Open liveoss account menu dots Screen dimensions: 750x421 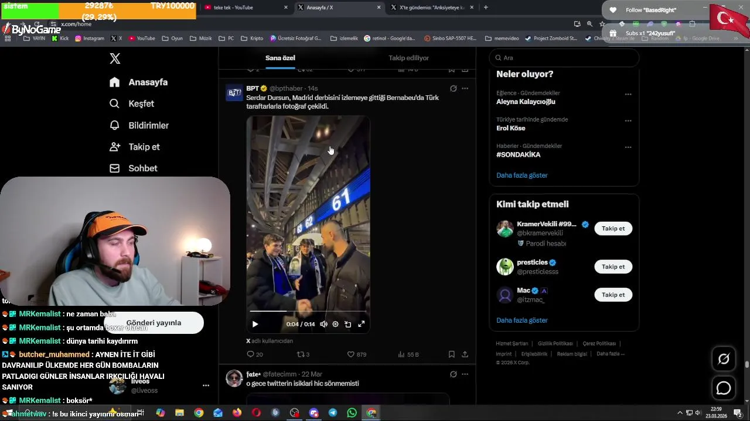[206, 386]
